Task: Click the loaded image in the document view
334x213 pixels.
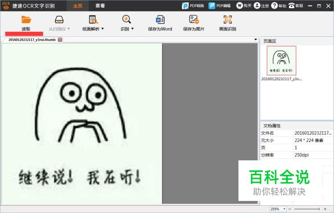Action: coord(82,124)
